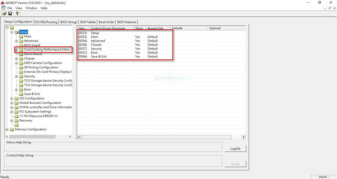This screenshot has height=179, width=337.
Task: Expand the Global Acoustic Configuration node
Action: pos(12,103)
